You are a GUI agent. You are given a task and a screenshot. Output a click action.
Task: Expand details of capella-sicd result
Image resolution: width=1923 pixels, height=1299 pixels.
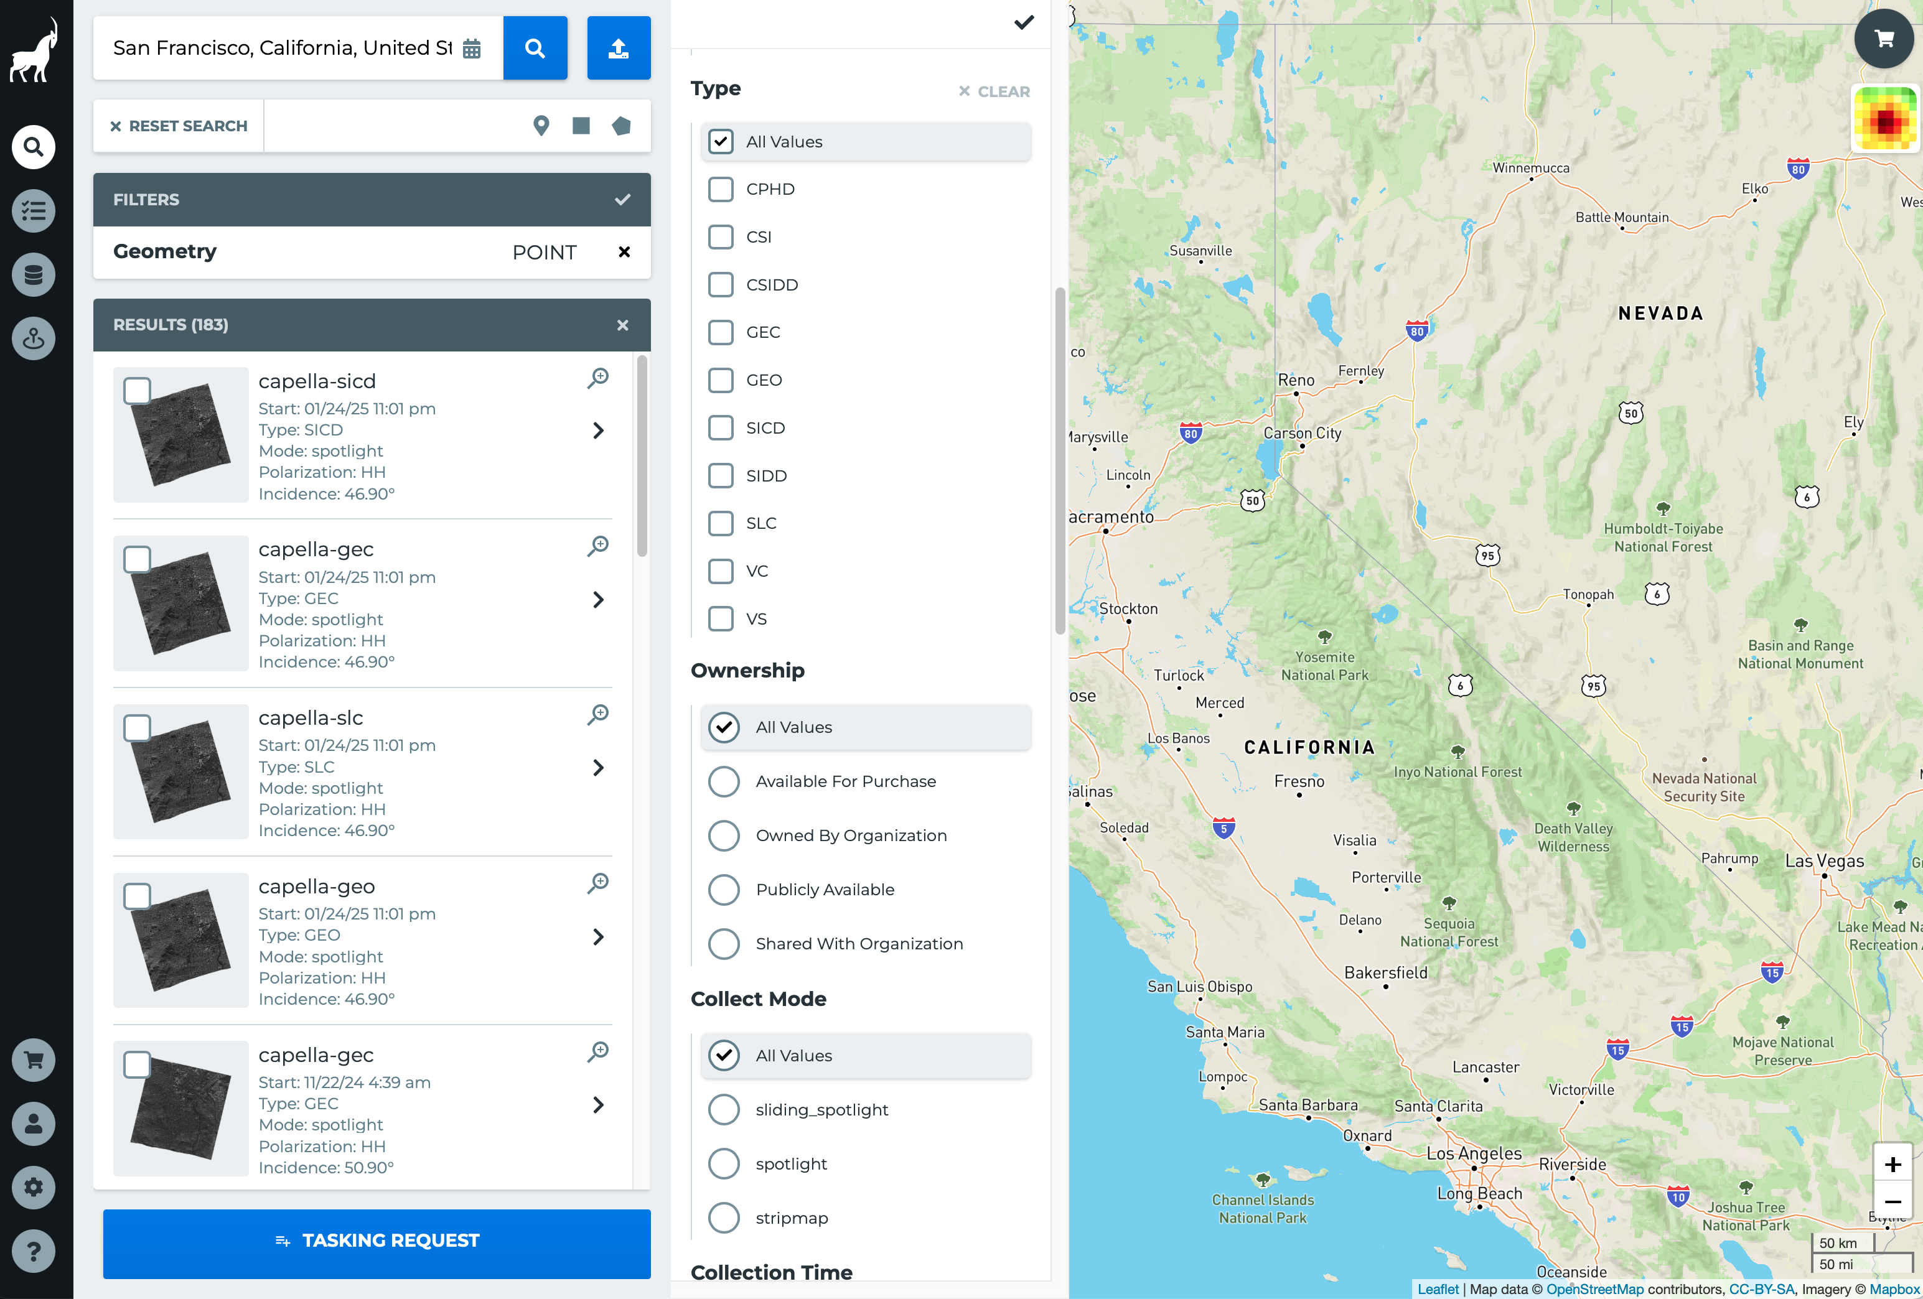pos(598,431)
